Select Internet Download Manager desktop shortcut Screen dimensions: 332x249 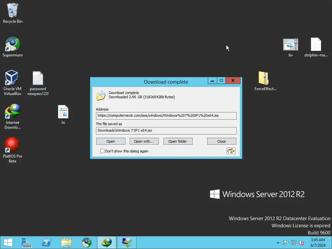pos(13,116)
